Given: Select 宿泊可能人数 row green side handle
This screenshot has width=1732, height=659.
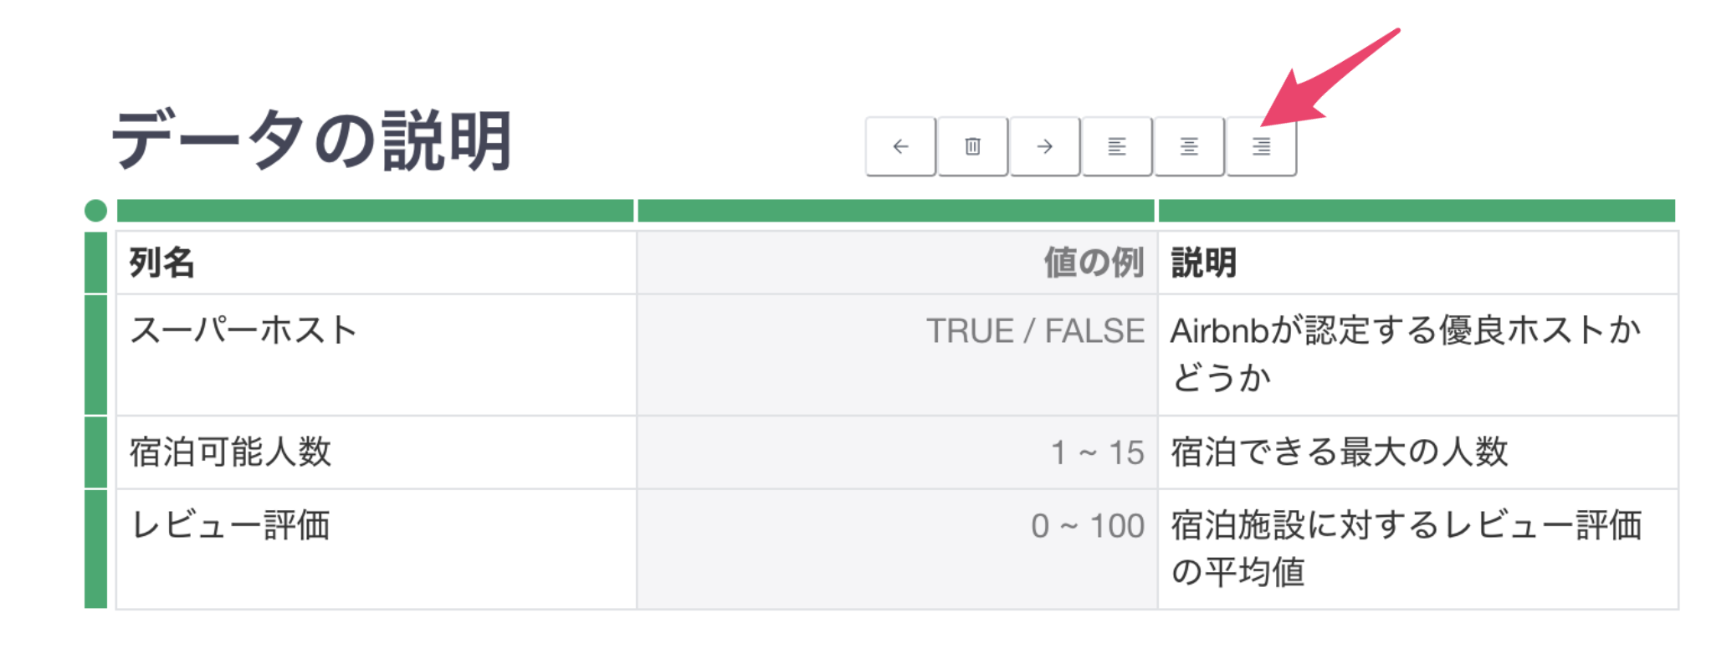Looking at the screenshot, I should click(x=96, y=452).
